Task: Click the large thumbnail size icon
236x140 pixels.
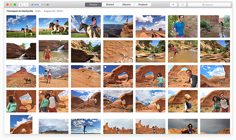Action: point(48,5)
